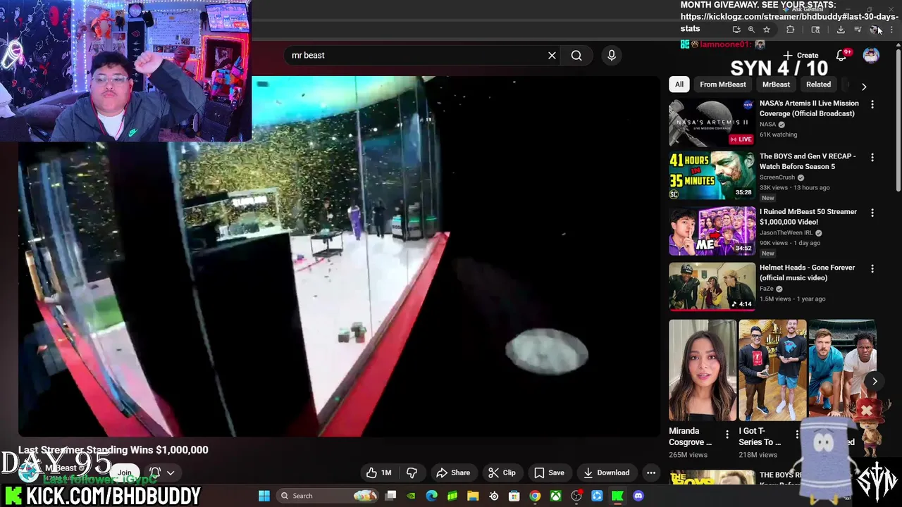Dislike the video with thumbs down

click(x=412, y=472)
